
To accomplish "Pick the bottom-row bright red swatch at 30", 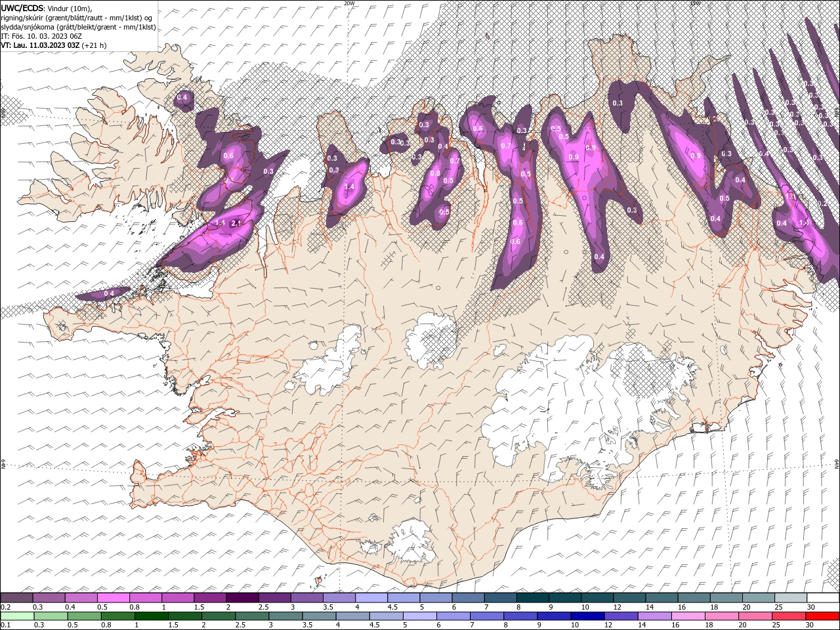I will tap(822, 616).
